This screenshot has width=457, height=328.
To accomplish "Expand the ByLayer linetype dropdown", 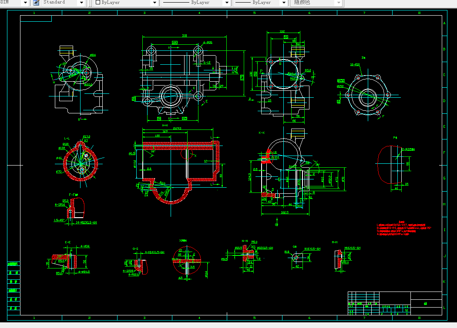I will [227, 3].
